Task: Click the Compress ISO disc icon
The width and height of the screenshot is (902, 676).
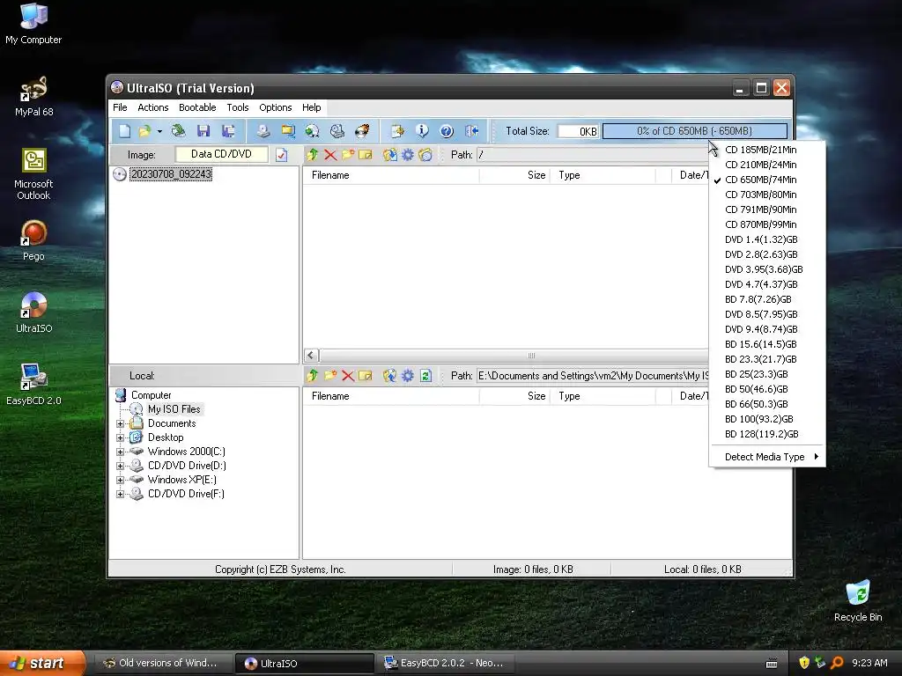Action: click(313, 131)
